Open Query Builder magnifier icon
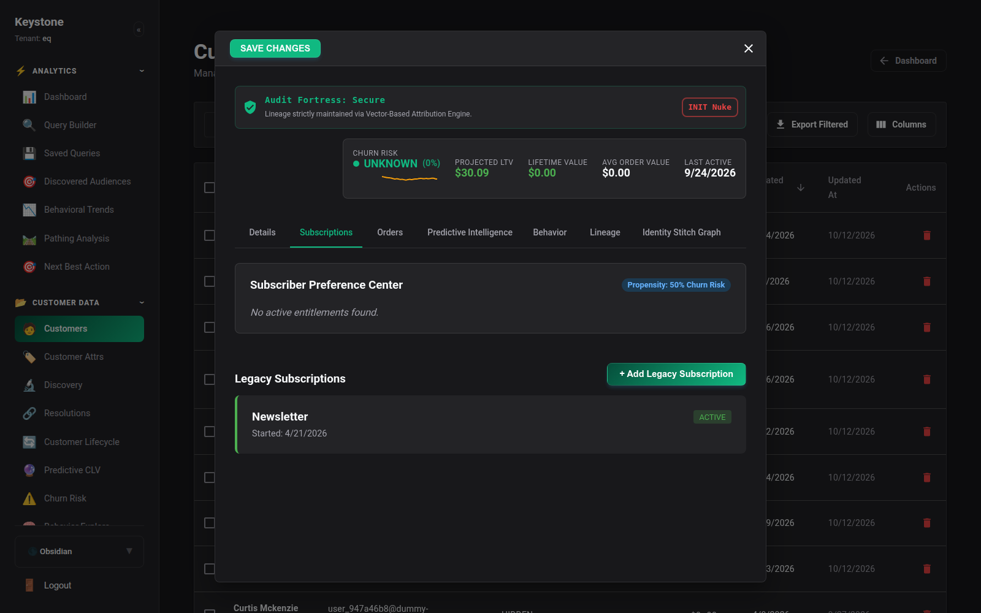 29,125
